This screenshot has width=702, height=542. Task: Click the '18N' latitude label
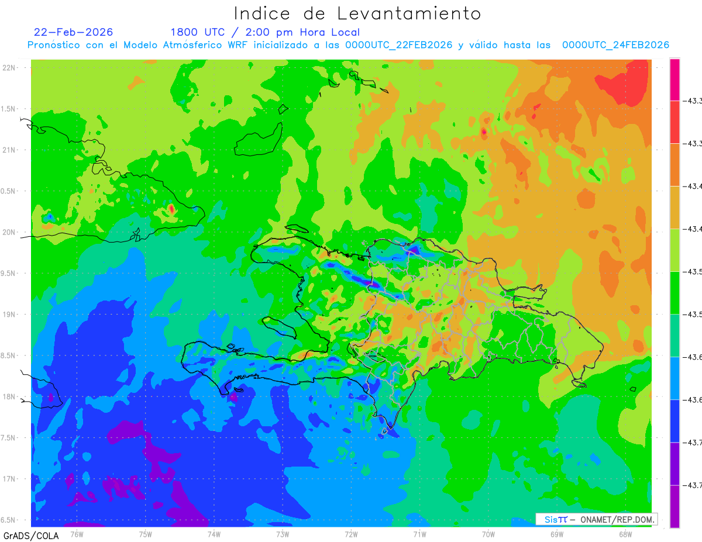tap(10, 396)
